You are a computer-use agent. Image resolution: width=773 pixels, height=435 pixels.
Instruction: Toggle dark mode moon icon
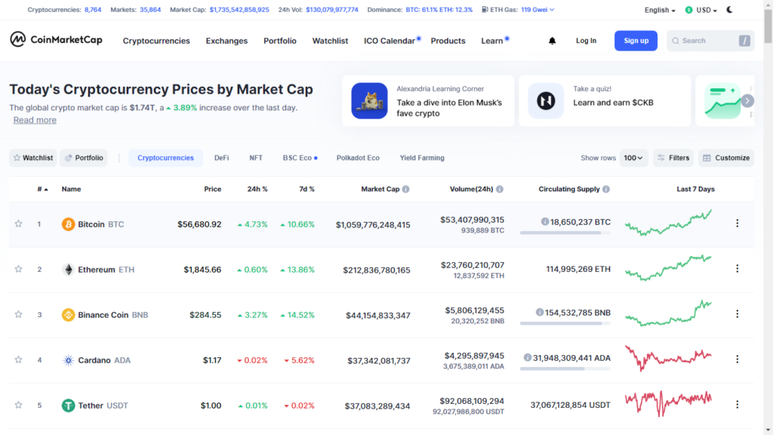(x=730, y=9)
